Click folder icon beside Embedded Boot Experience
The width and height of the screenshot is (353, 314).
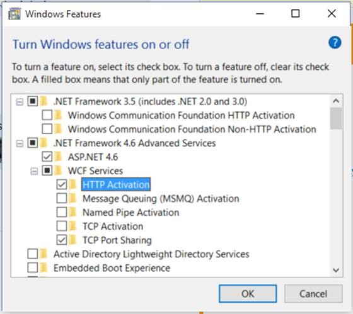point(44,267)
